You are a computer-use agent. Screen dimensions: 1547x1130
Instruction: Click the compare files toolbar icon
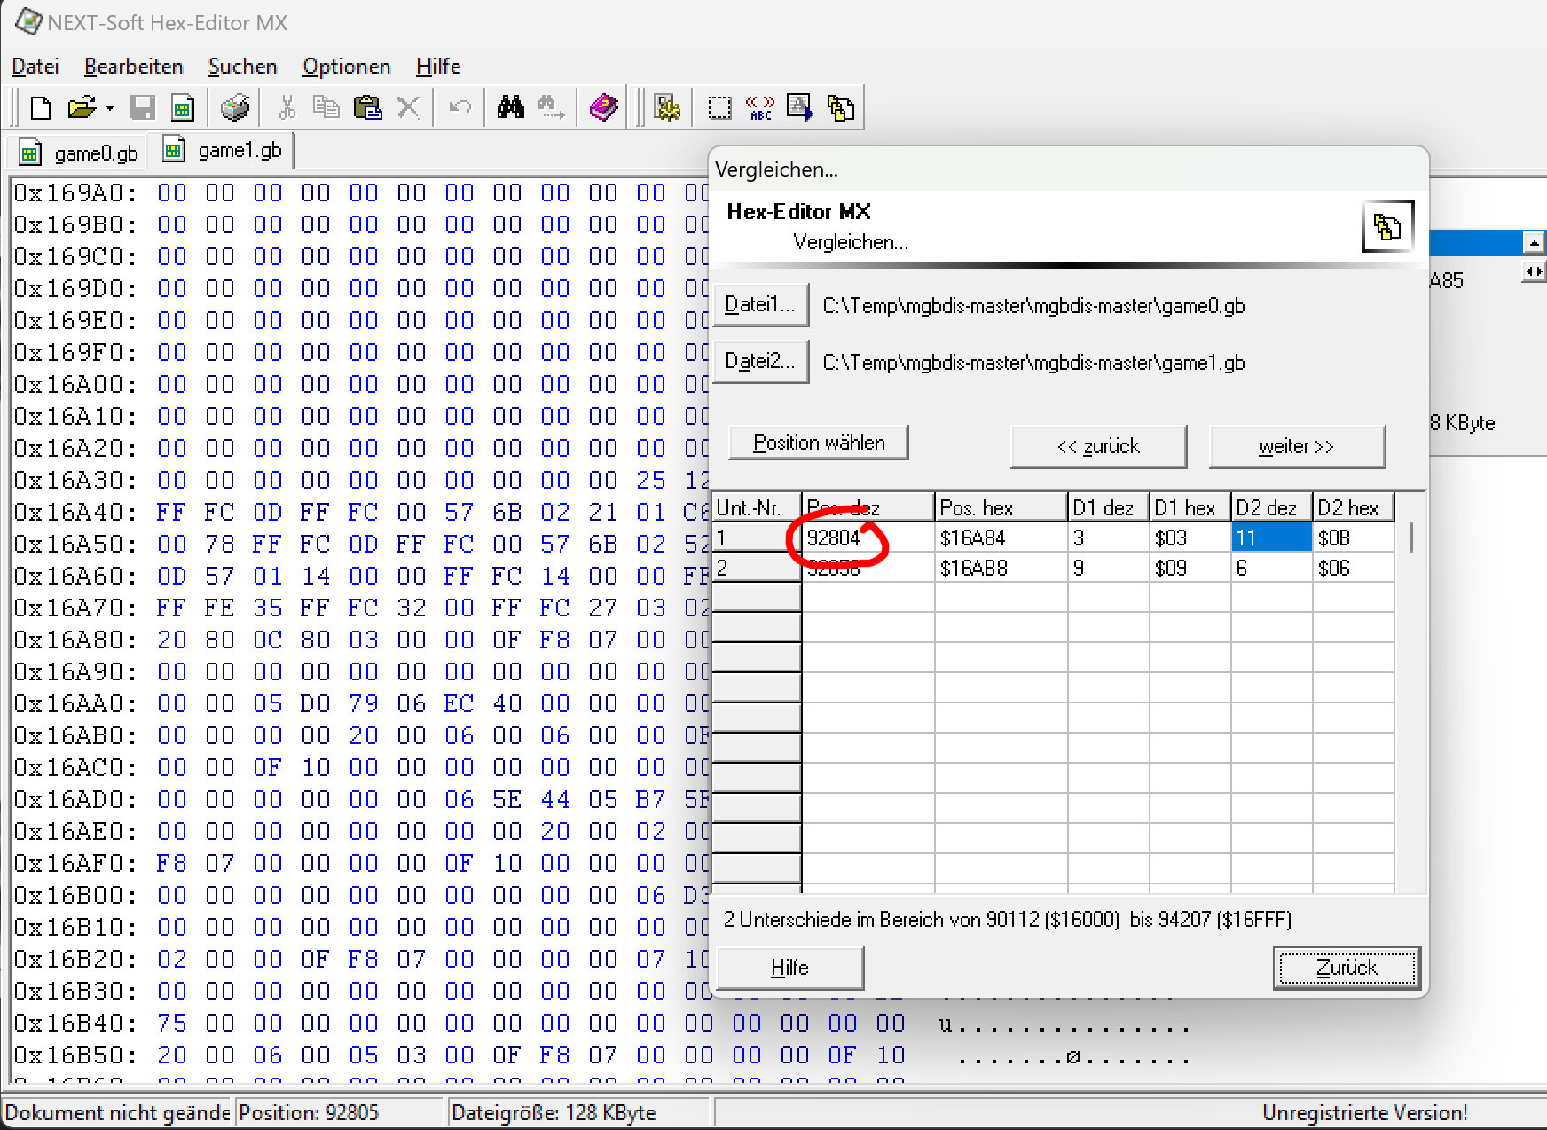pos(840,108)
